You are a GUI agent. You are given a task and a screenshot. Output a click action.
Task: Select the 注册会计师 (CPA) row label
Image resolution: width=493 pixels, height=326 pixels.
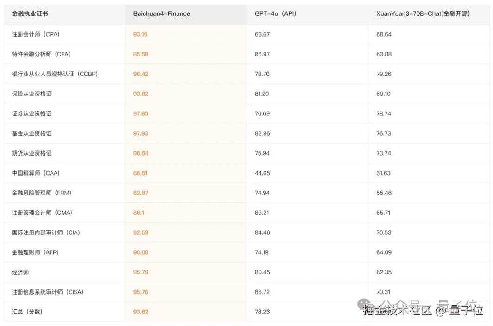click(36, 34)
